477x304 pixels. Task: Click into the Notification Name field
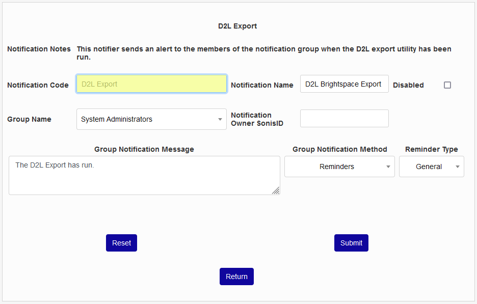344,84
